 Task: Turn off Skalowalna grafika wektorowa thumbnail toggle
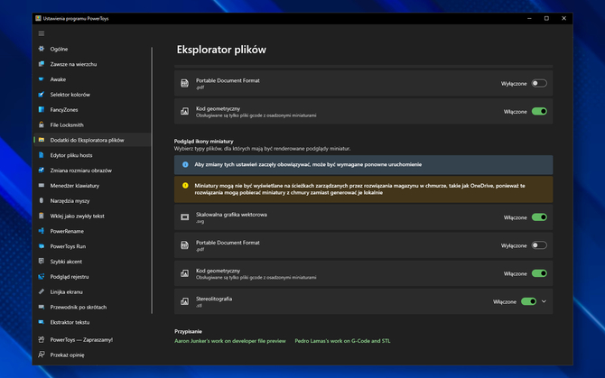(539, 217)
